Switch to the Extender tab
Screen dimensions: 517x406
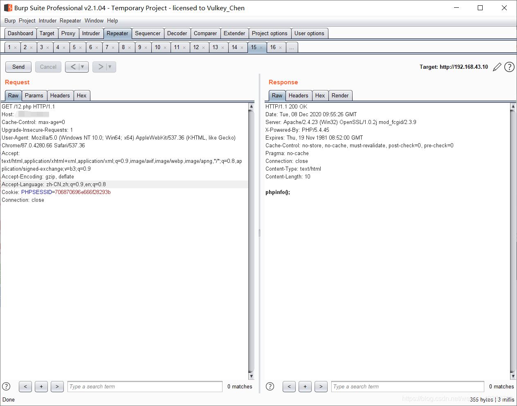234,34
